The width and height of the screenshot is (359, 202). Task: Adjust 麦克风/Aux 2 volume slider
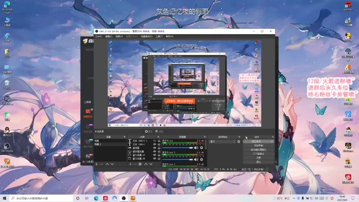[x=177, y=160]
